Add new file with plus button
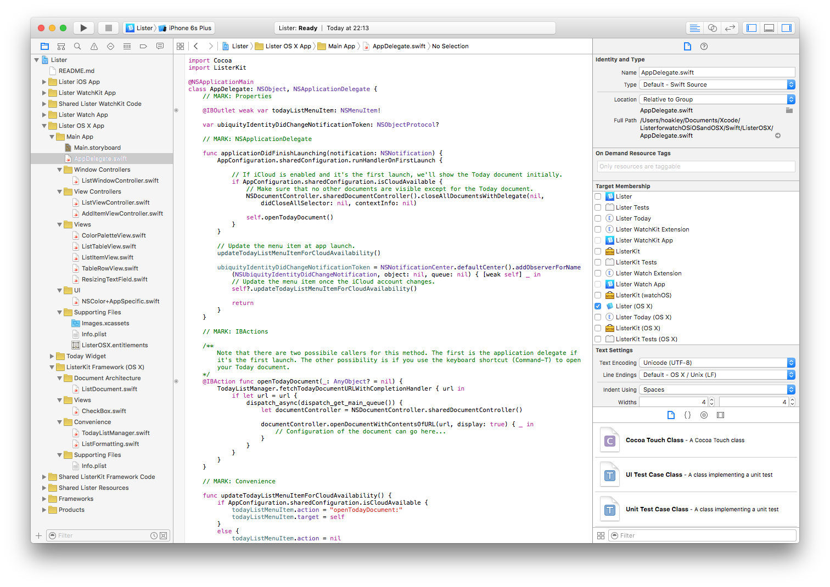This screenshot has height=587, width=830. pyautogui.click(x=38, y=535)
